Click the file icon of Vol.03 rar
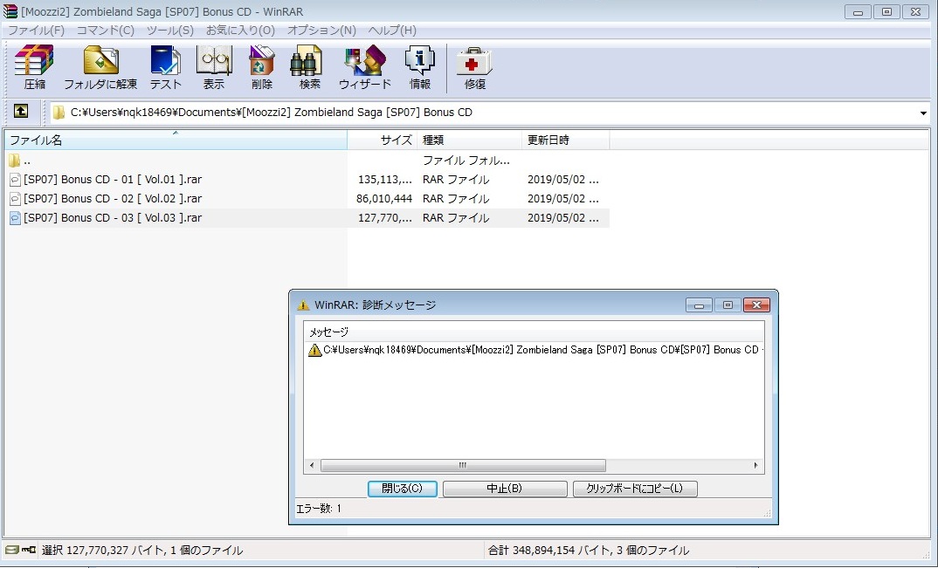The width and height of the screenshot is (938, 568). pyautogui.click(x=15, y=217)
